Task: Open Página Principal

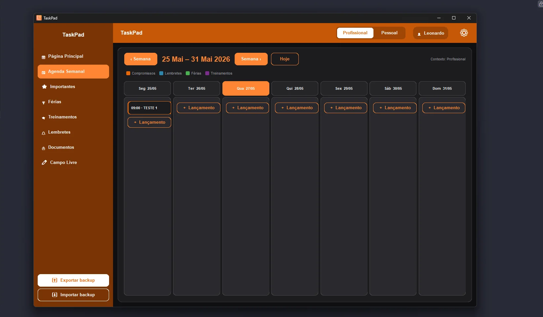Action: pos(73,56)
